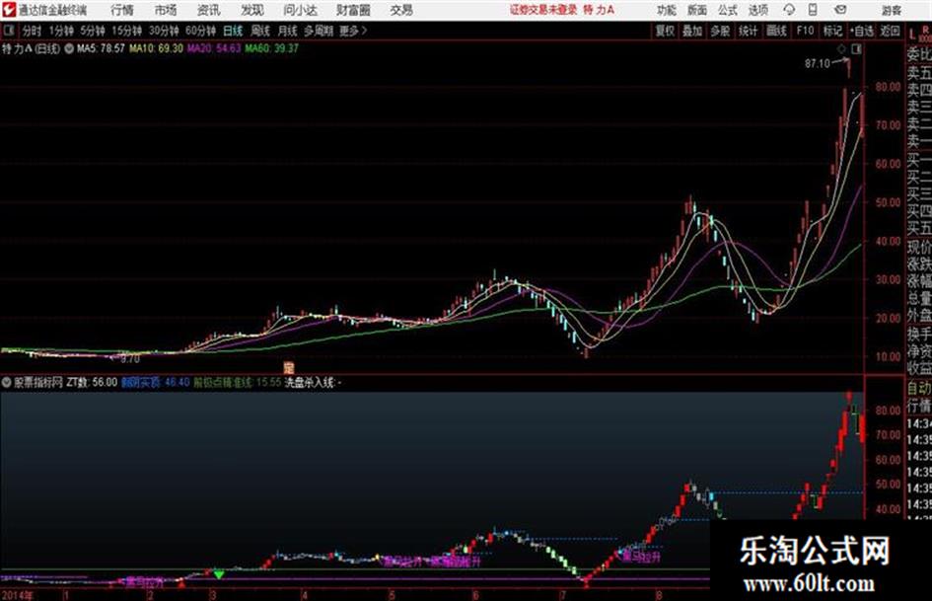Open the 行情 menu
The image size is (932, 601).
point(122,10)
